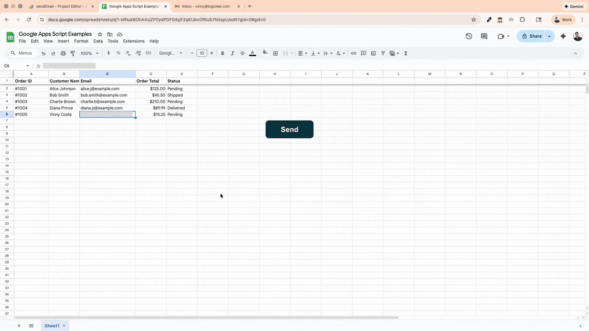Click the Send button on the sheet
589x331 pixels.
pyautogui.click(x=289, y=129)
